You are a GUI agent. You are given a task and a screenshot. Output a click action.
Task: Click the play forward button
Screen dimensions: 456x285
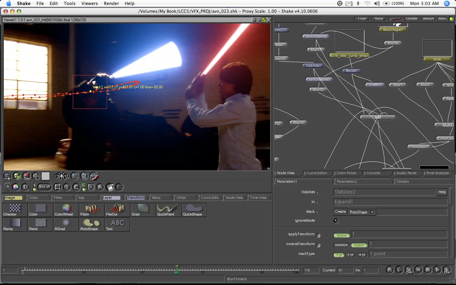click(x=437, y=270)
